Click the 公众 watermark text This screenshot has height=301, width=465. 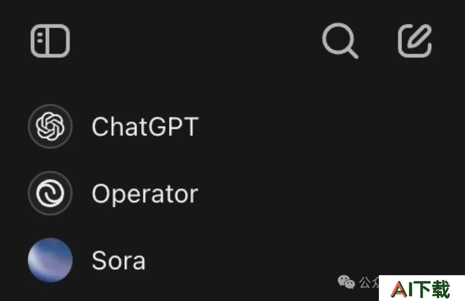click(369, 283)
